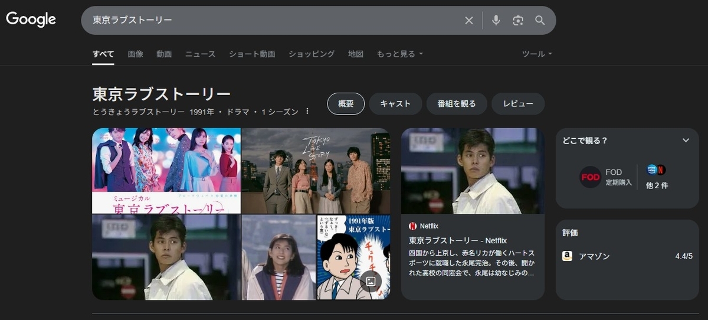
Task: Click the Google logo
Action: pyautogui.click(x=31, y=19)
